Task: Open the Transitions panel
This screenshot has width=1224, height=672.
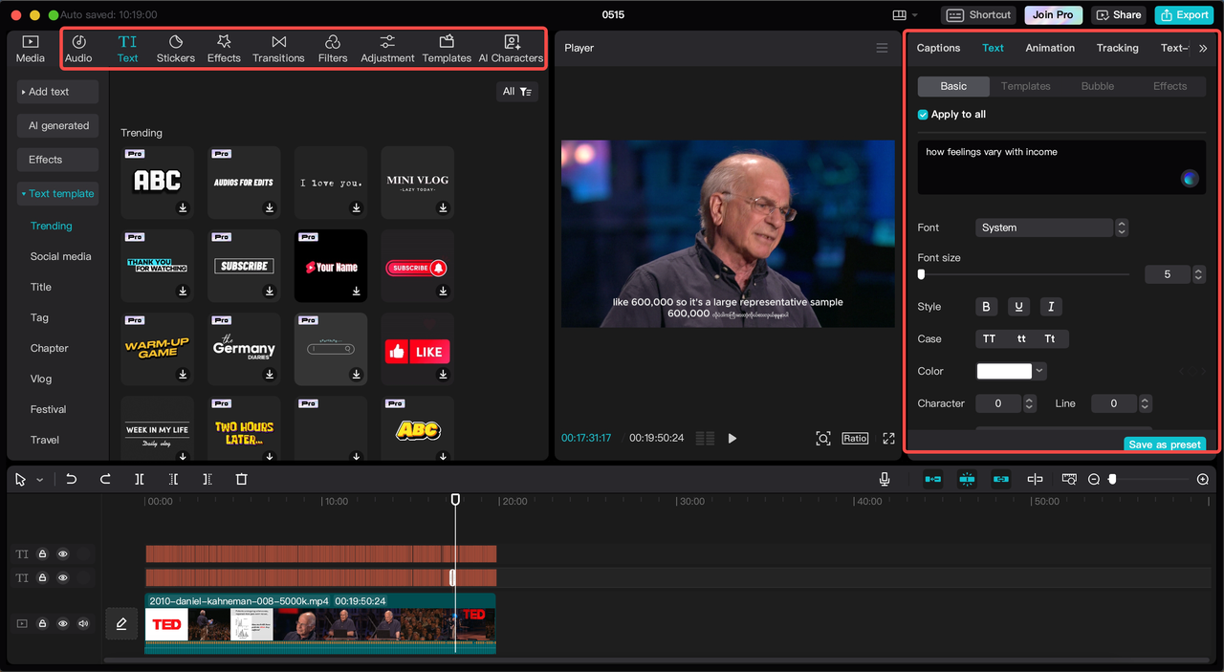Action: [278, 49]
